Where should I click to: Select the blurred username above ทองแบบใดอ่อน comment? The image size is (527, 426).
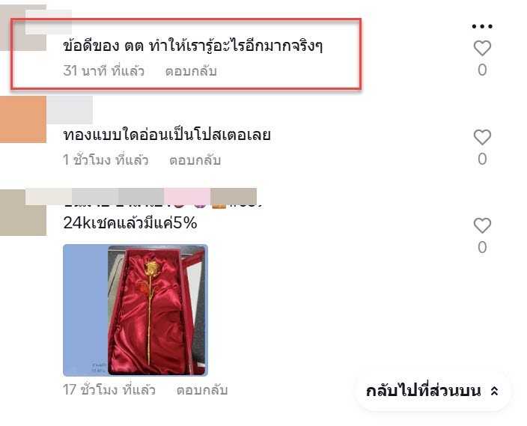tap(70, 110)
